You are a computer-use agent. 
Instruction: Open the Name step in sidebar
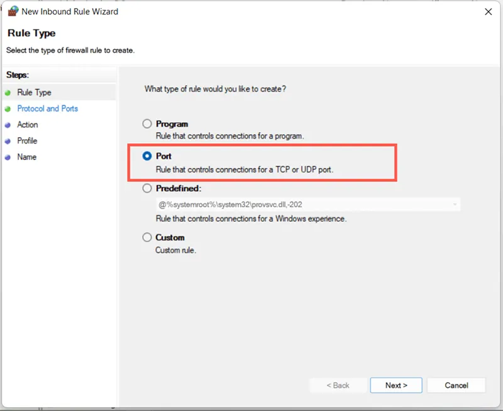pos(26,157)
